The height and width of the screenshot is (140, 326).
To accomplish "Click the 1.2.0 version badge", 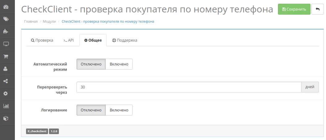I will [54, 131].
